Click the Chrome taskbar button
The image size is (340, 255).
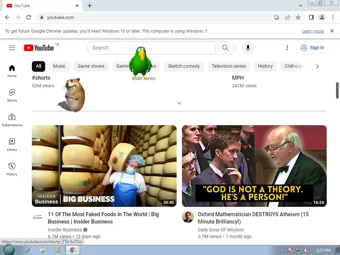coord(73,250)
